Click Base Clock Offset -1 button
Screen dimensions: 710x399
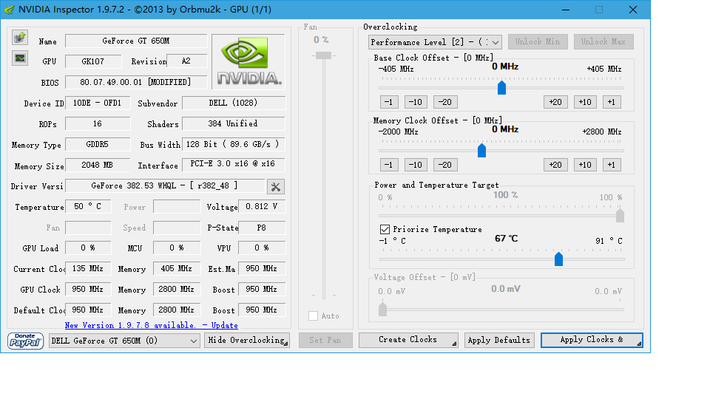pos(389,102)
